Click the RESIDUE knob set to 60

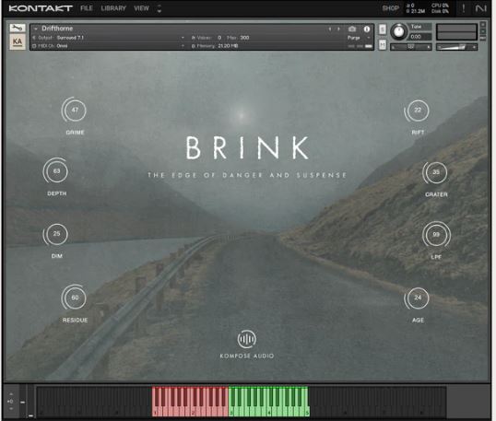75,298
